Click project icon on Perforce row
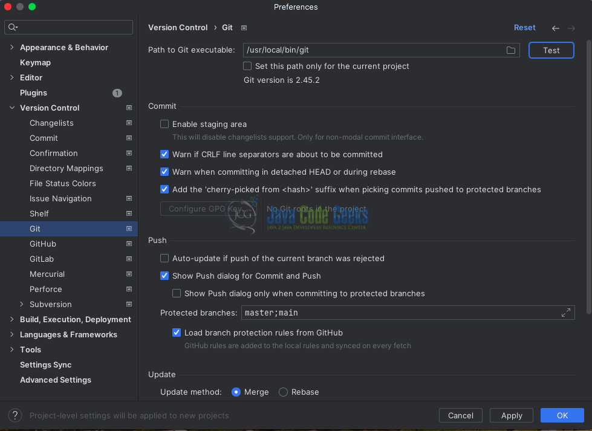Image resolution: width=592 pixels, height=431 pixels. coord(129,289)
